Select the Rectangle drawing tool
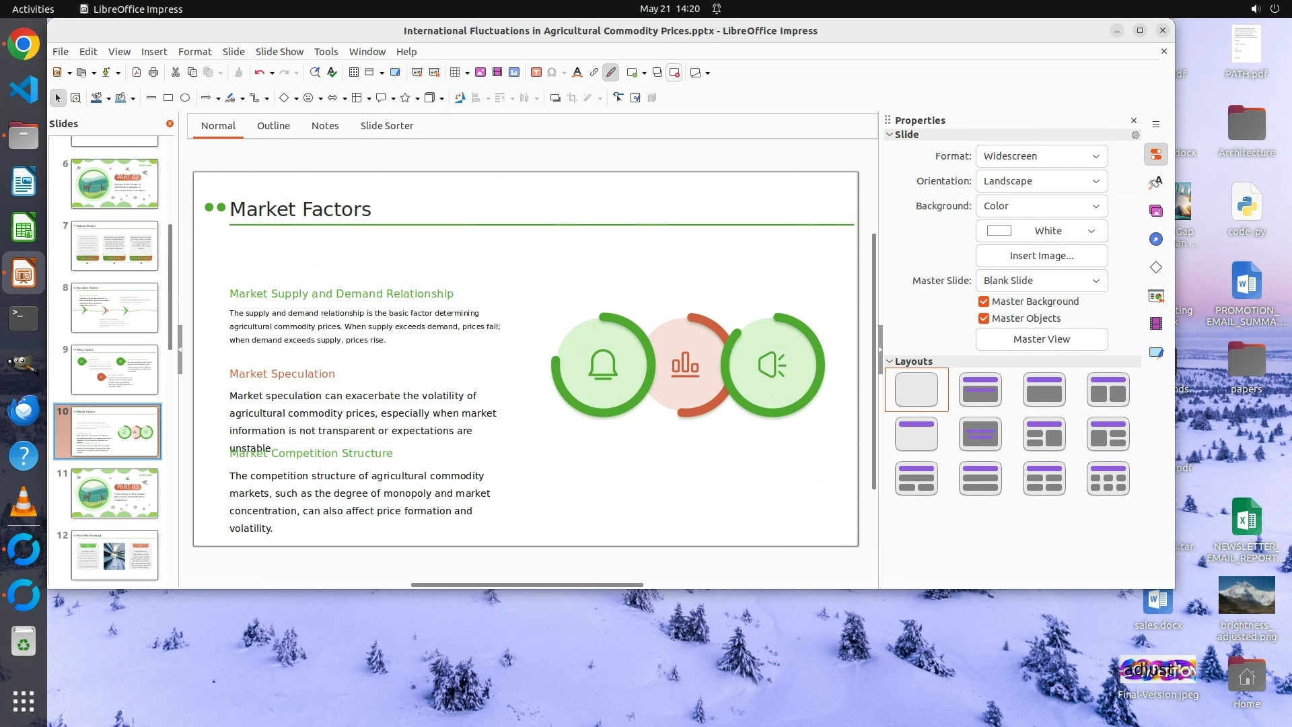Screen dimensions: 1292x727 [x=168, y=98]
